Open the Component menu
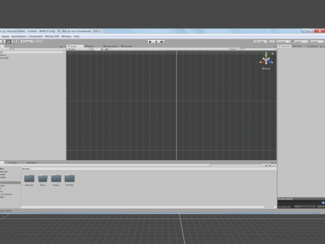 [x=36, y=36]
